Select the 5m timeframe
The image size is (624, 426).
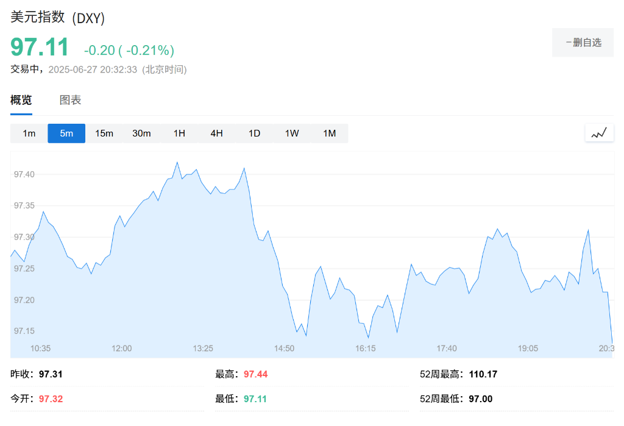pos(66,133)
